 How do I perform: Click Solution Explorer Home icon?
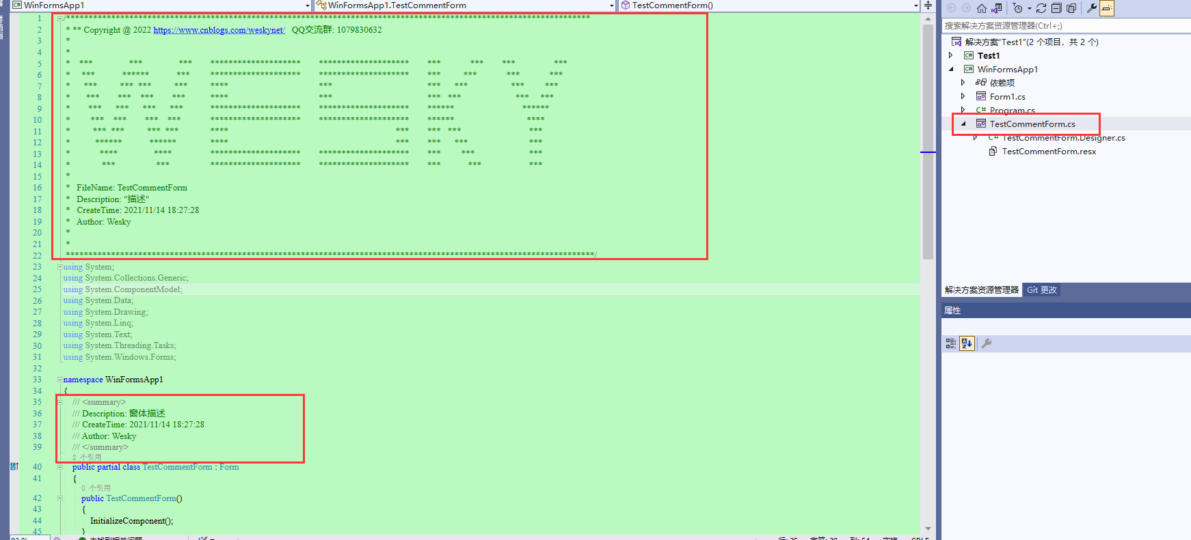(982, 8)
